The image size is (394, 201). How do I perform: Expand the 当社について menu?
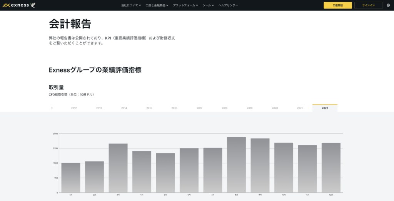tap(131, 5)
